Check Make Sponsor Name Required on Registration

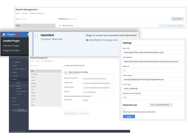click(124, 109)
